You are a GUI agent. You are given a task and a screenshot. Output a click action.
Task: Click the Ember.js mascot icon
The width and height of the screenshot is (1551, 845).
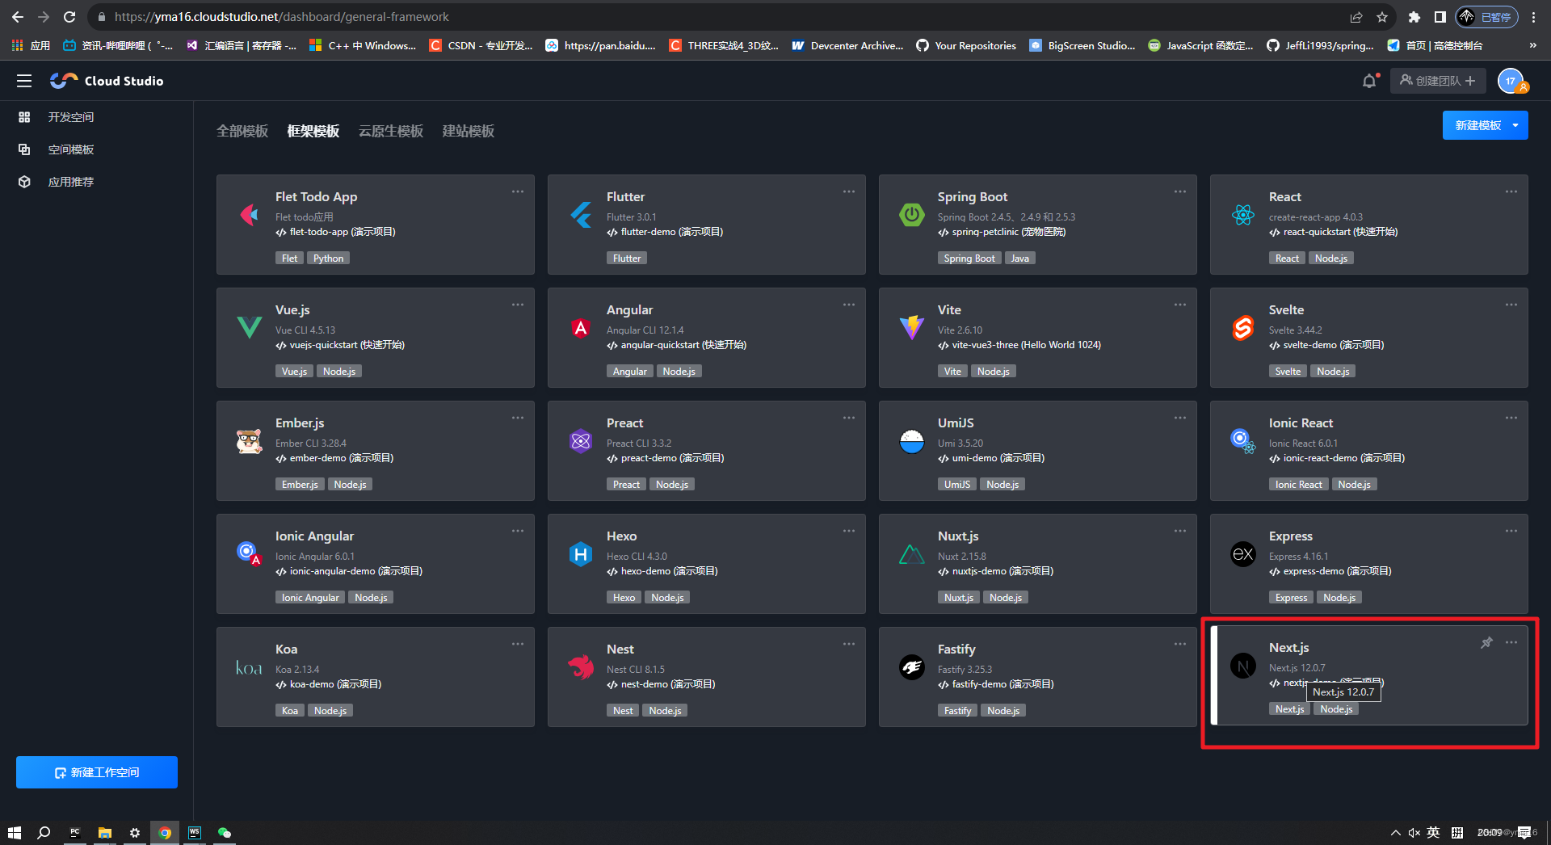[x=250, y=441]
